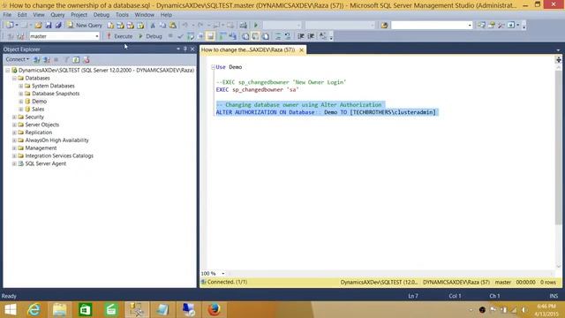This screenshot has height=318, width=565.
Task: Click the Windows Store taskbar icon
Action: tap(86, 310)
